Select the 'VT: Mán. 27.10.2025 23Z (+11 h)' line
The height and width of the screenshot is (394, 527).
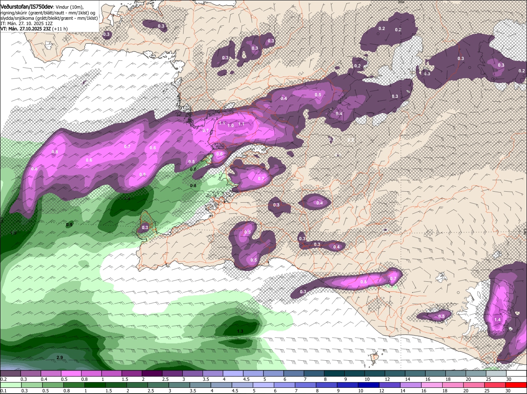coord(34,29)
